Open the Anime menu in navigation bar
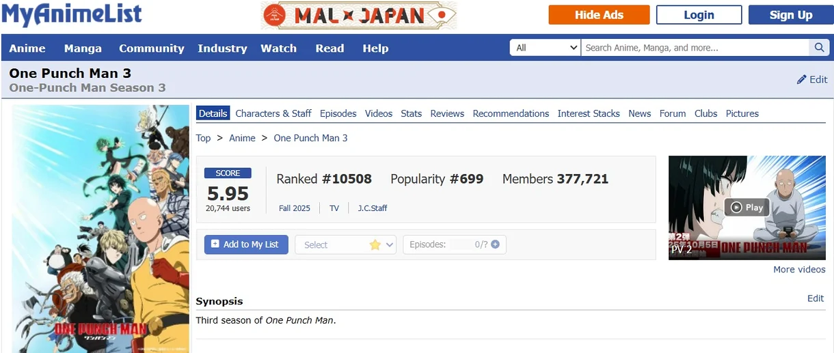The width and height of the screenshot is (834, 353). [27, 48]
